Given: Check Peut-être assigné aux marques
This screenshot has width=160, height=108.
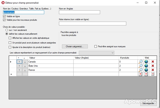Looking at the screenshot, I should [96, 47].
